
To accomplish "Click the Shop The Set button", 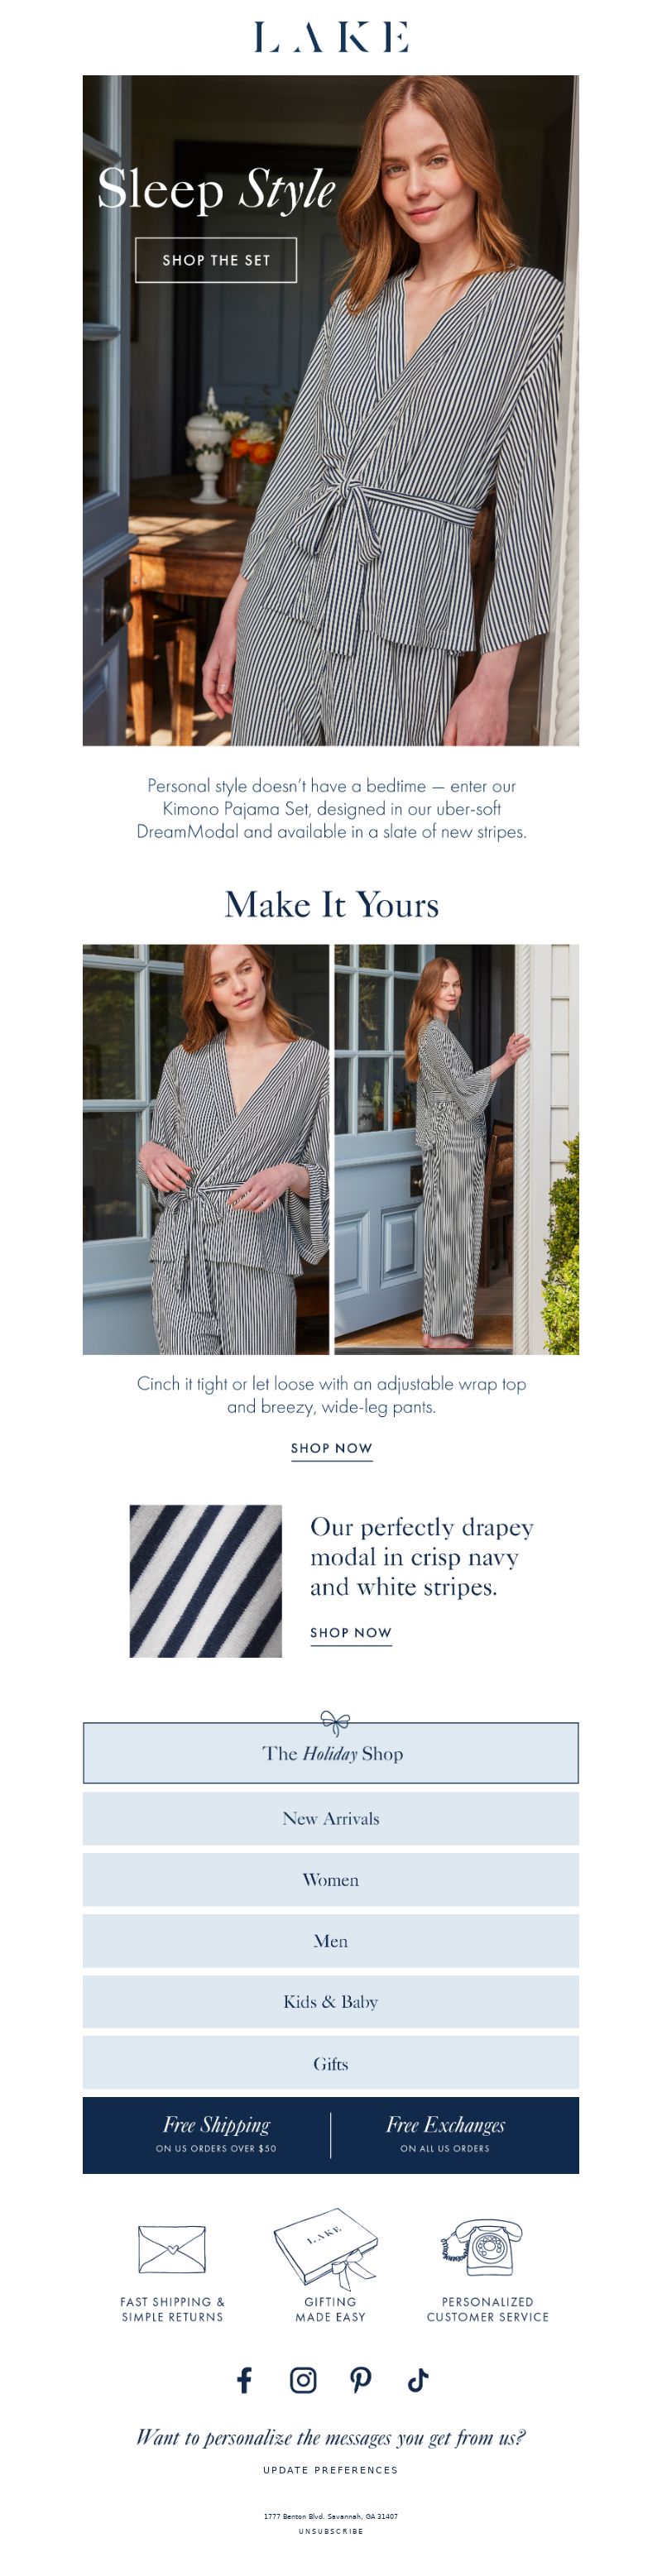I will click(x=216, y=260).
